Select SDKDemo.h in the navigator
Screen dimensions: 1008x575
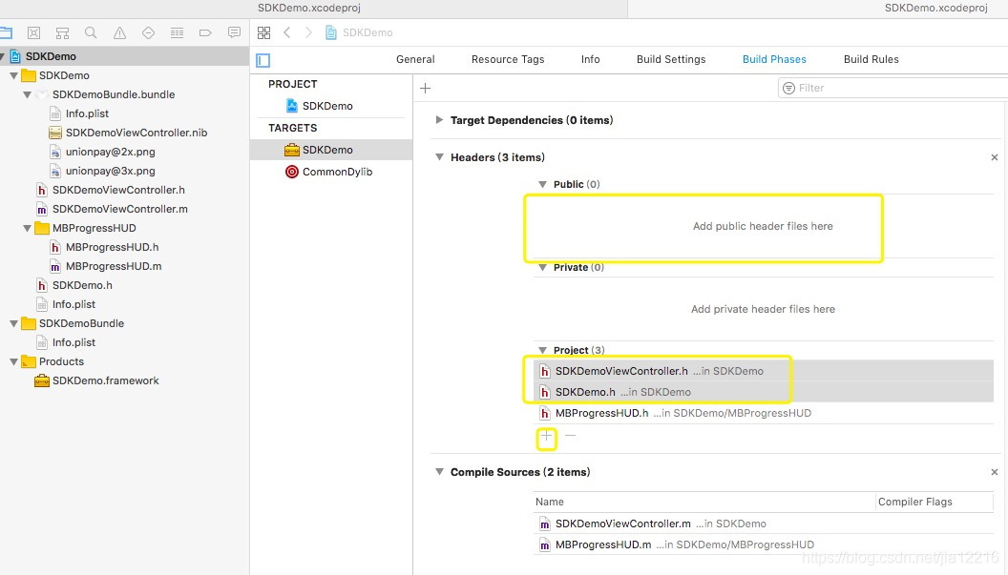[x=82, y=285]
